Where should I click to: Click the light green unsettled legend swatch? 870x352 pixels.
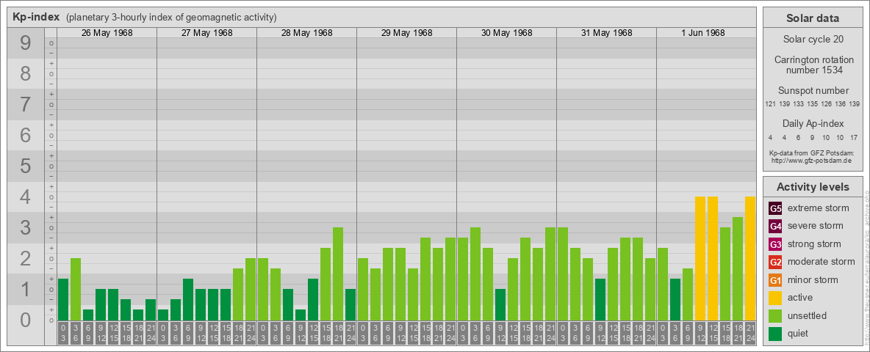point(775,315)
